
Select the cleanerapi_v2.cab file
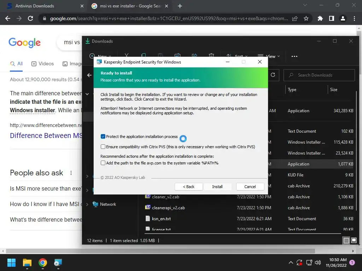tap(168, 207)
